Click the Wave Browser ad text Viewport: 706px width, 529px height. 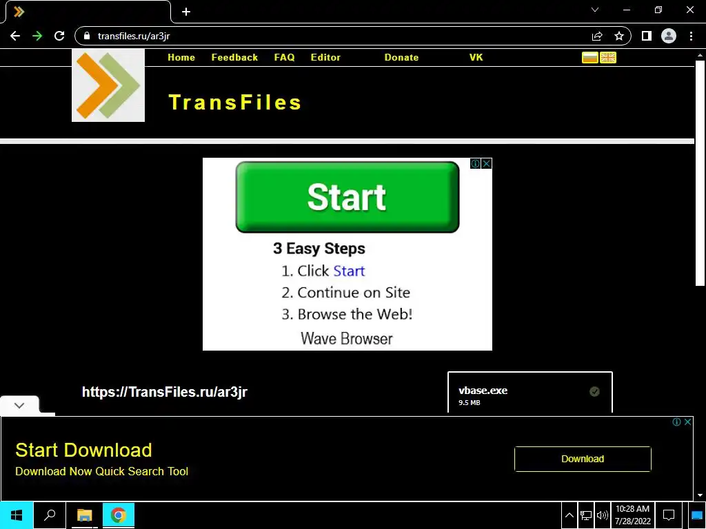[x=346, y=339]
